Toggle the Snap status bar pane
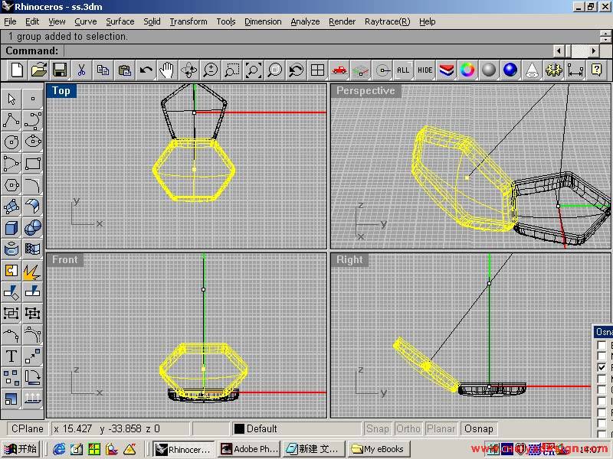 377,429
